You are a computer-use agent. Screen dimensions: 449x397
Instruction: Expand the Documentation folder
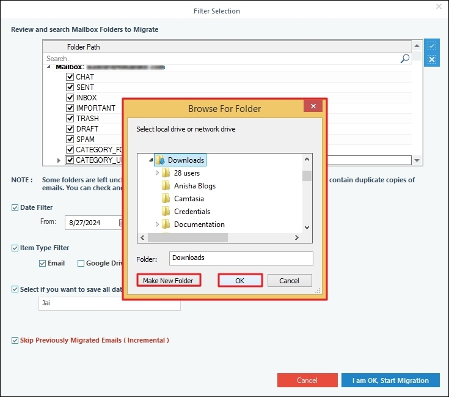[x=157, y=224]
